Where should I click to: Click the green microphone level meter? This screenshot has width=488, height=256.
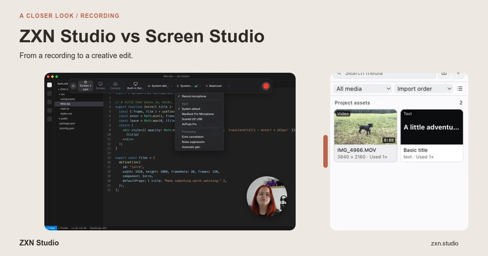(x=196, y=86)
